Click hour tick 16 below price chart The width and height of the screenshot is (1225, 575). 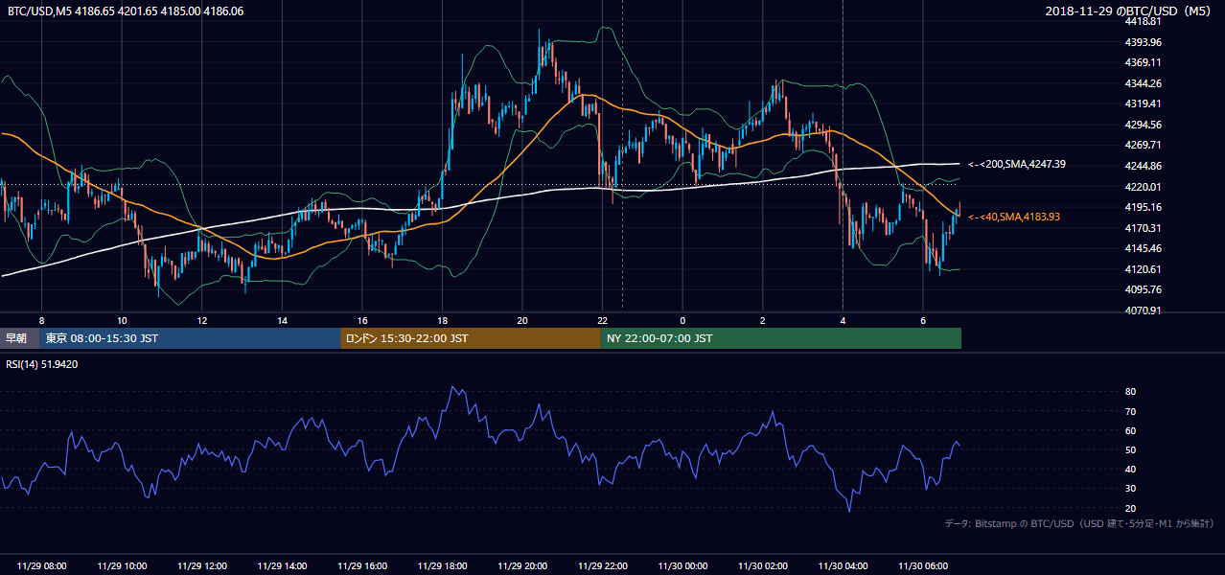(x=361, y=320)
